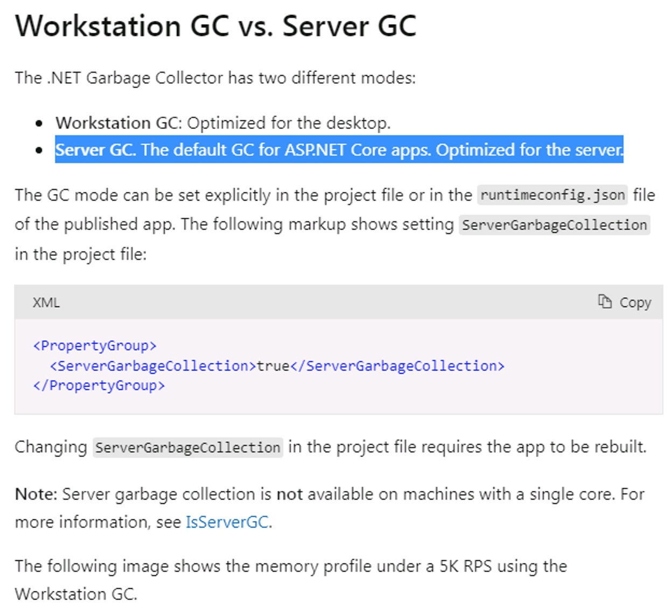Click the Copy icon in the XML code block
This screenshot has width=671, height=608.
605,301
